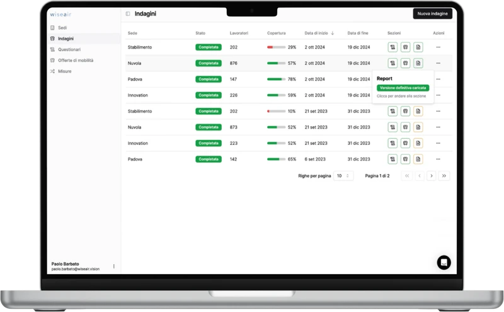Open report section for Stabilimento 29% row
Viewport: 504px width, 312px height.
[418, 47]
